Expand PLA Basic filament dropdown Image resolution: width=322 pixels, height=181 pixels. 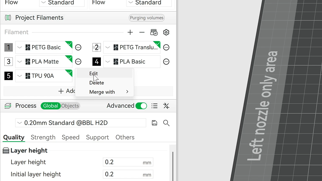click(108, 61)
